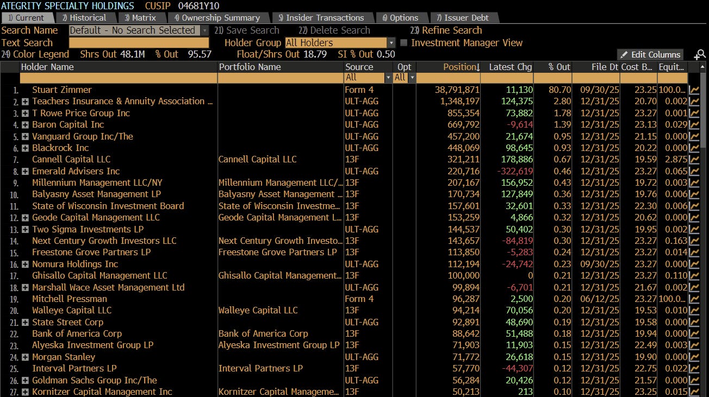Click chart icon in T Rowe Price row

694,114
